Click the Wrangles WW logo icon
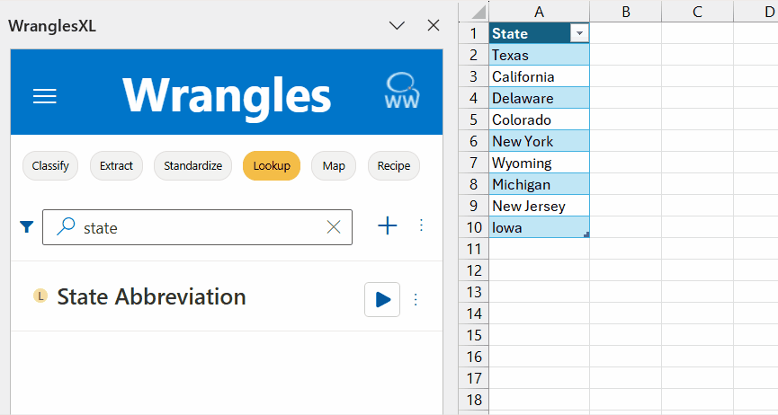 tap(402, 92)
